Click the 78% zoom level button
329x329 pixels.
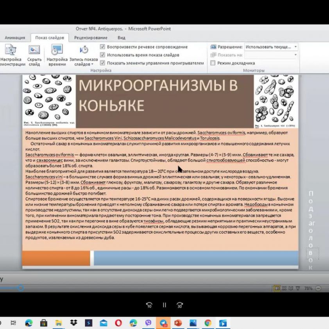point(308,288)
